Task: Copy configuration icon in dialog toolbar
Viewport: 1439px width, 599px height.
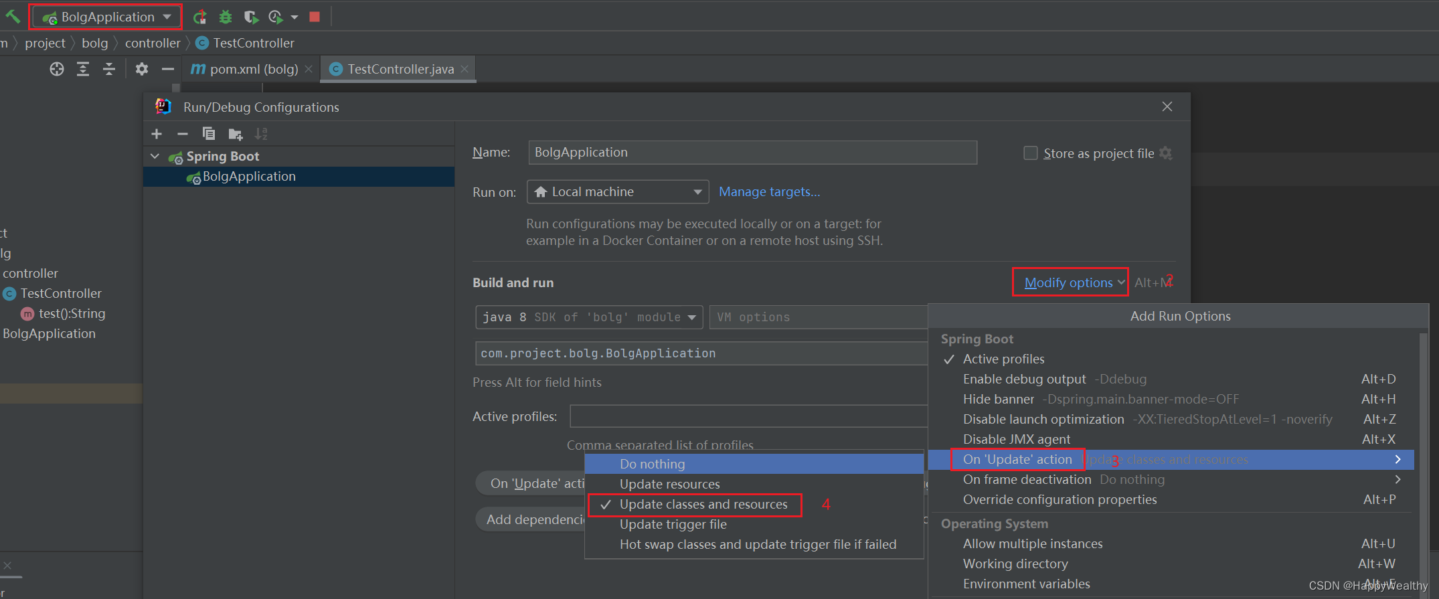Action: (209, 134)
